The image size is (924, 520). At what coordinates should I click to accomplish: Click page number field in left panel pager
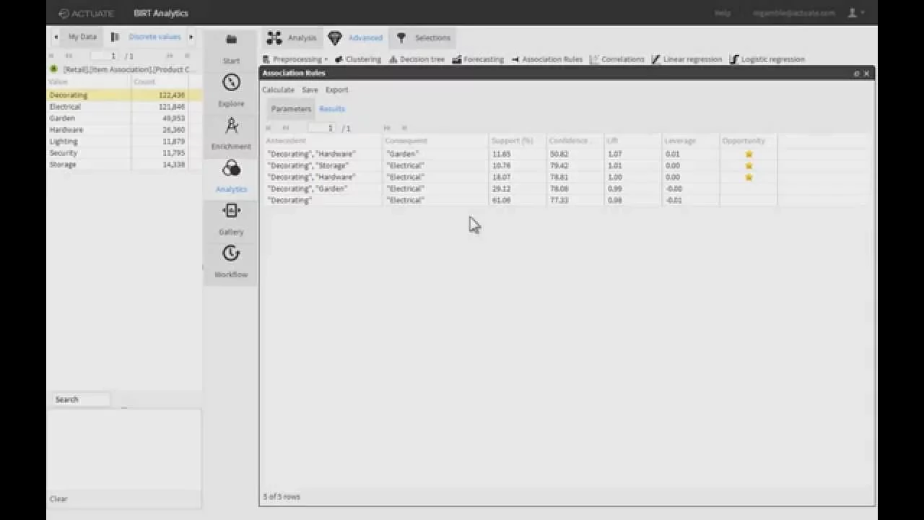(104, 56)
